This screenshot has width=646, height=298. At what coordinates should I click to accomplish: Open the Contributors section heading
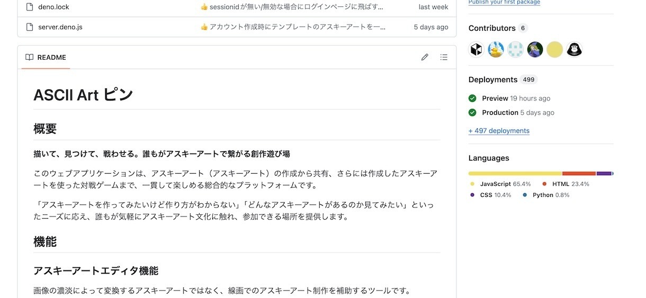[492, 28]
